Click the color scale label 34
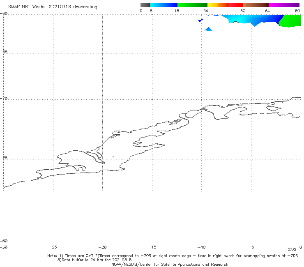304x267 pixels. click(x=206, y=11)
